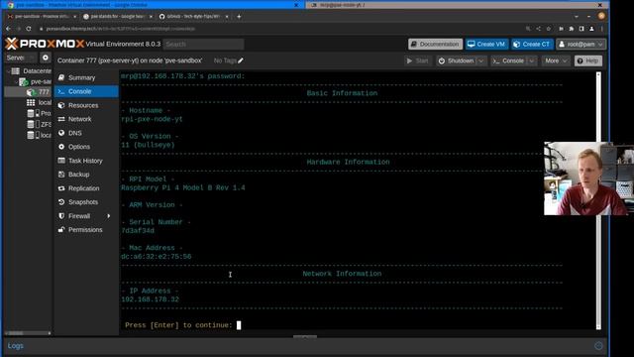Toggle the Chrome side panel icon
The image size is (634, 357).
point(581,29)
